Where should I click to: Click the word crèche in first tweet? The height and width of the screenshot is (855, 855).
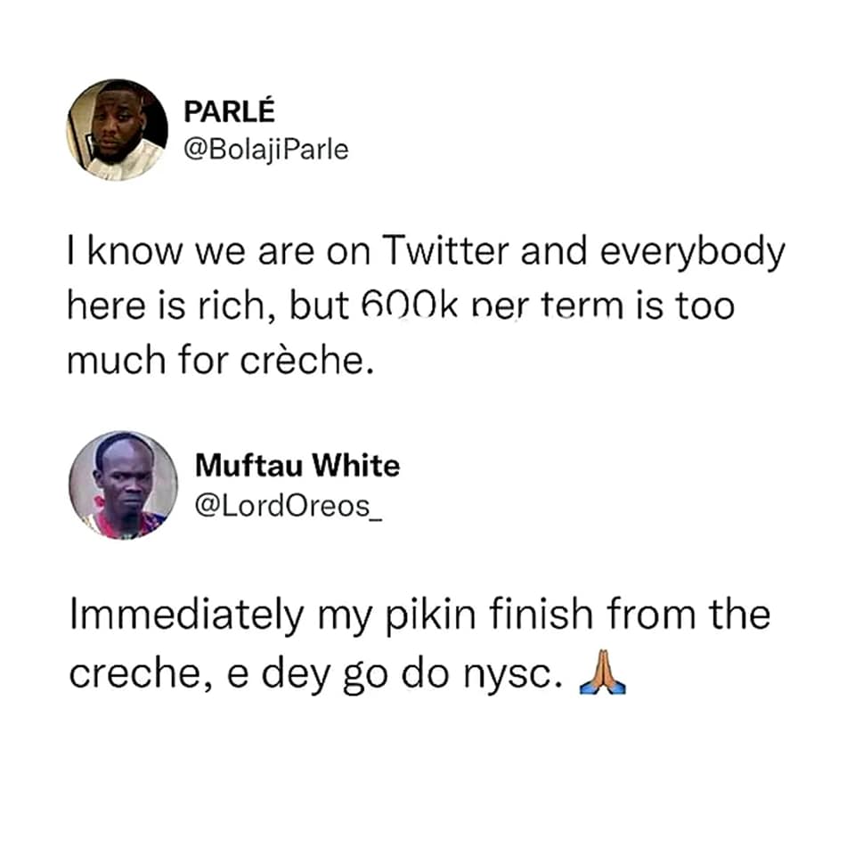tap(302, 361)
